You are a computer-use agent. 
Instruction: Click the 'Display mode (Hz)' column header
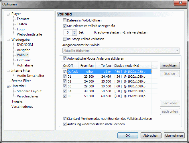[x=132, y=66]
